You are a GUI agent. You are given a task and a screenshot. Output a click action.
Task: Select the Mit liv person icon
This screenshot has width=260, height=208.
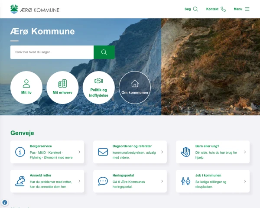[26, 84]
